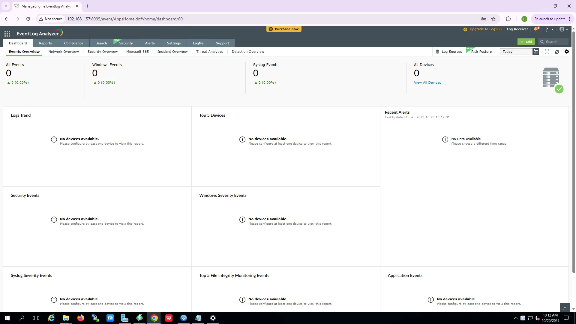Open the Search tab
576x324 pixels.
click(101, 43)
